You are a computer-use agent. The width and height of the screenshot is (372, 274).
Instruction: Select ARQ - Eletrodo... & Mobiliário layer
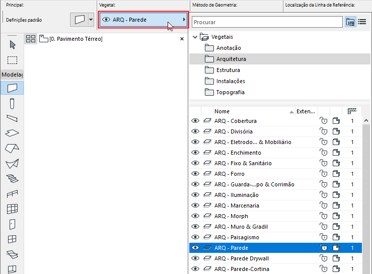tap(253, 142)
